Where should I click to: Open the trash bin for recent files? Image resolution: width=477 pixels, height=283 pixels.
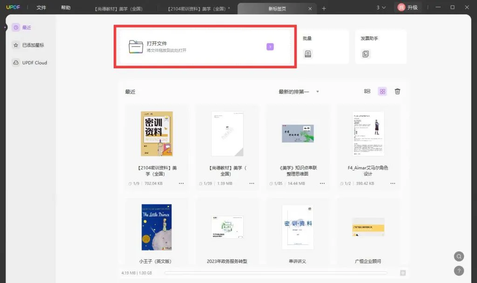(397, 91)
